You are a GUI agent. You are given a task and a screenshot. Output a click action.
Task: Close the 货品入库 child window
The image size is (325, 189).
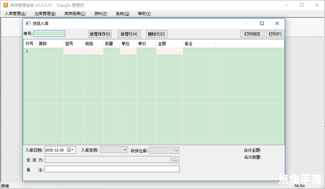point(277,23)
